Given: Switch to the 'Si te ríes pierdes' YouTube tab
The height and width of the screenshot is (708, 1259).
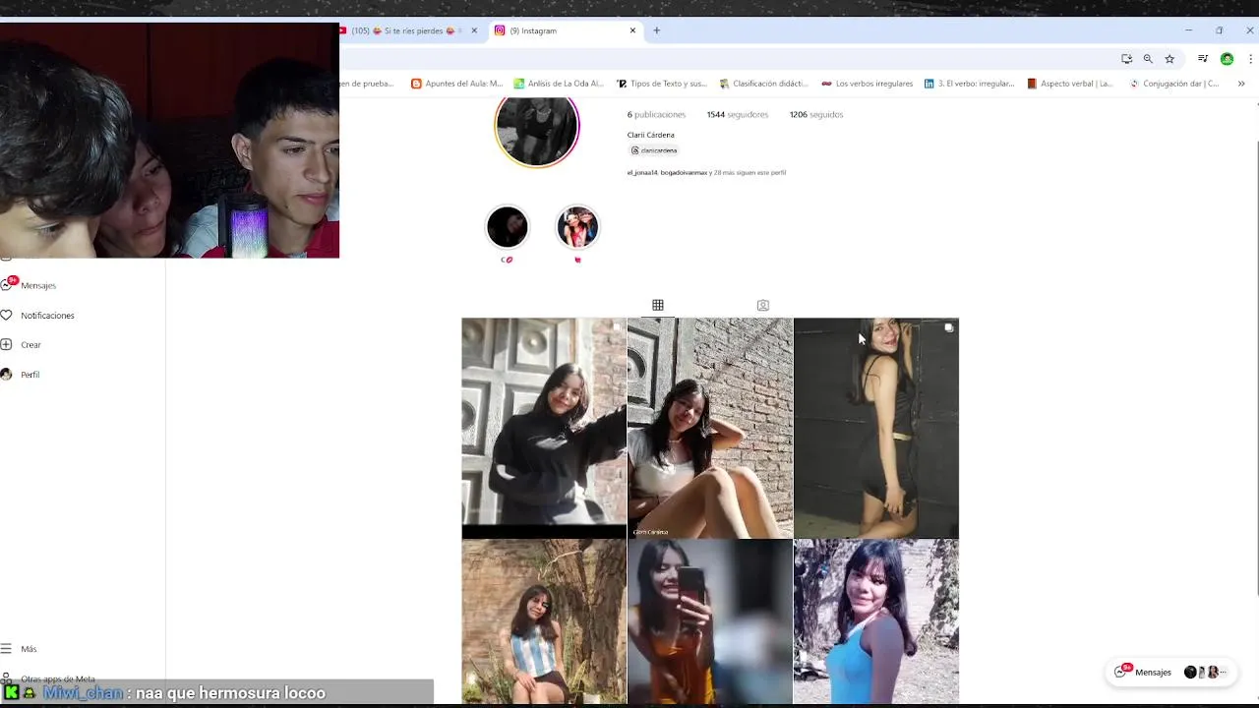Looking at the screenshot, I should [408, 30].
